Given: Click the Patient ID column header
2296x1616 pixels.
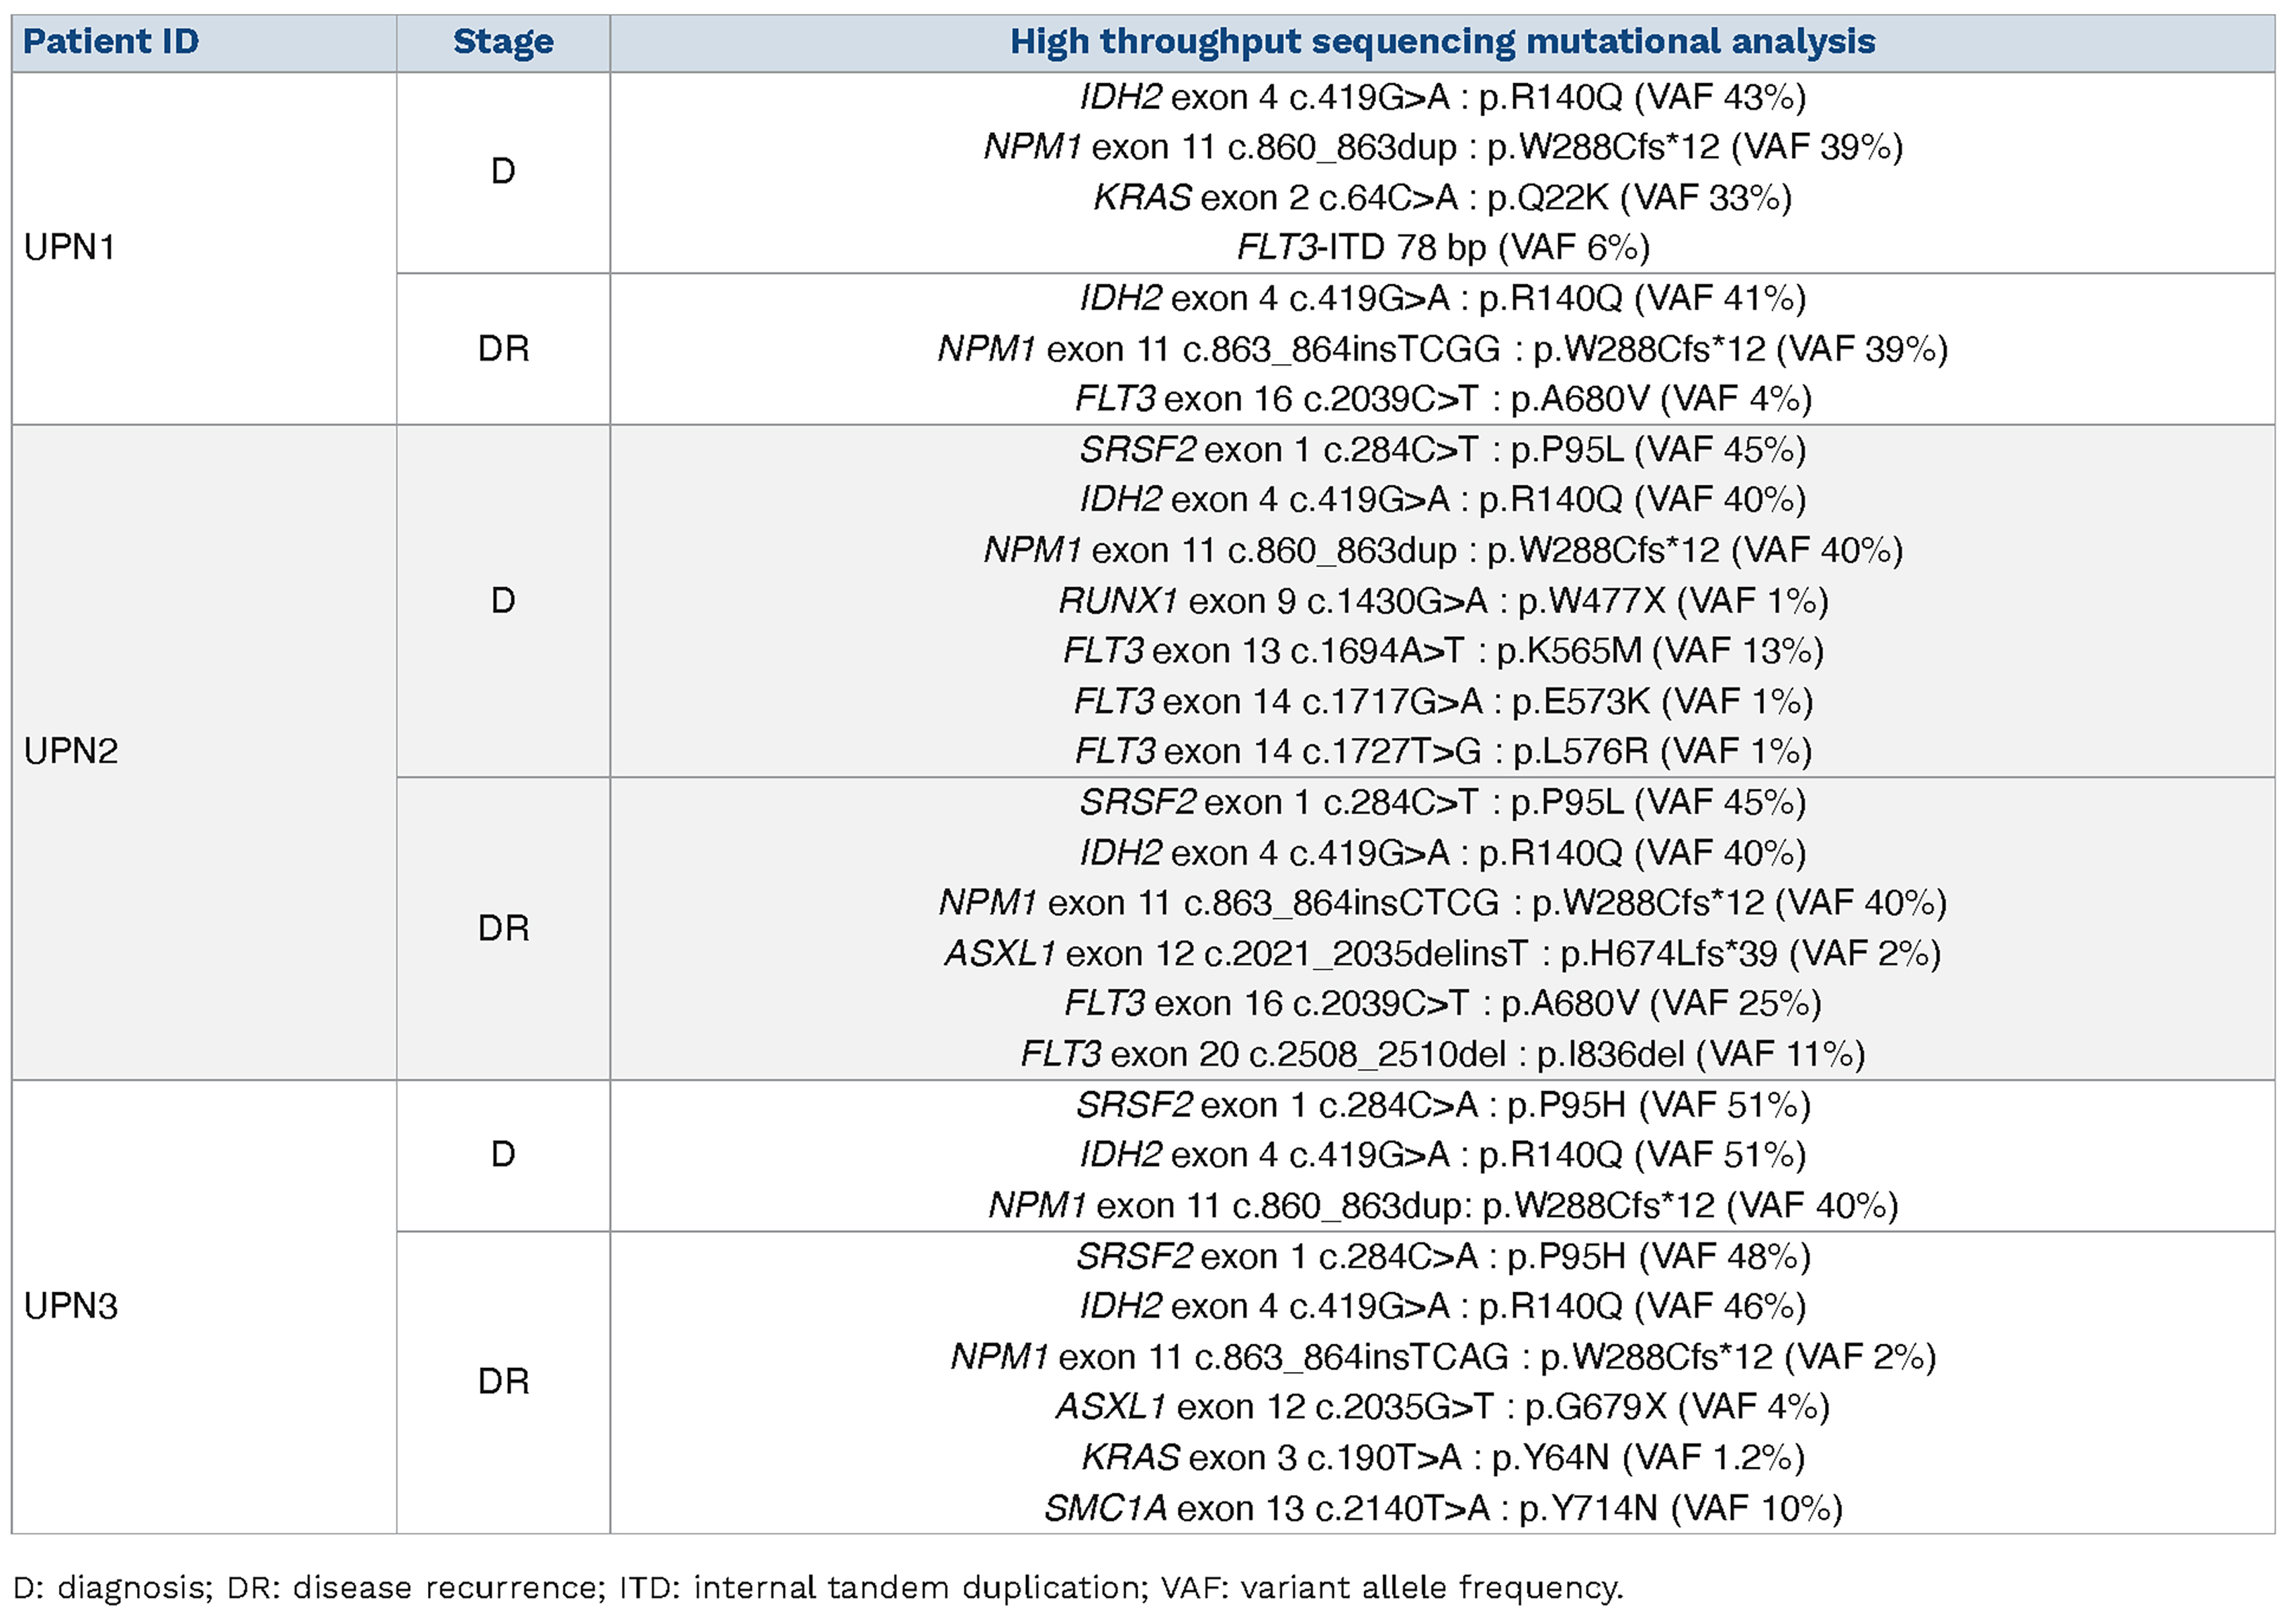Looking at the screenshot, I should point(111,42).
